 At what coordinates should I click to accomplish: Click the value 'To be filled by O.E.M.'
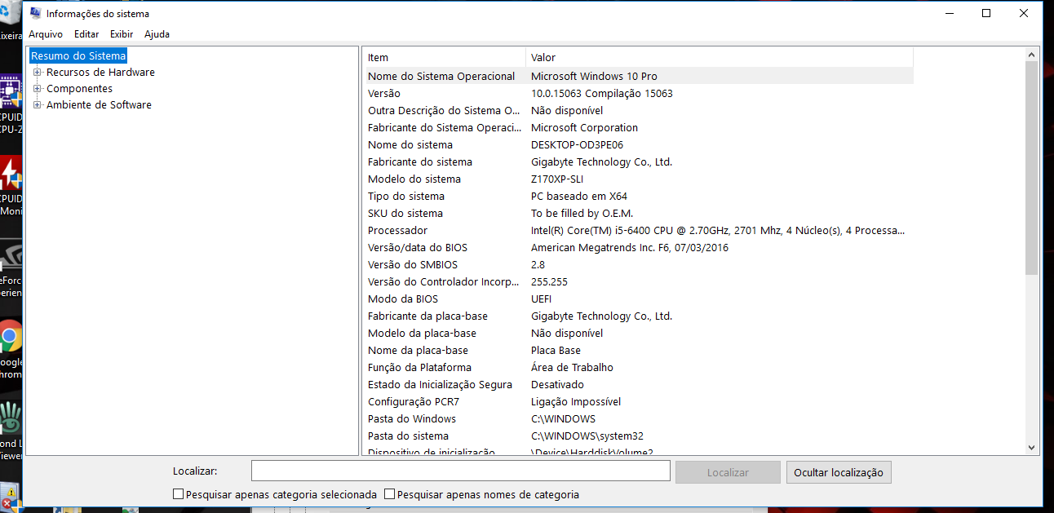point(582,213)
